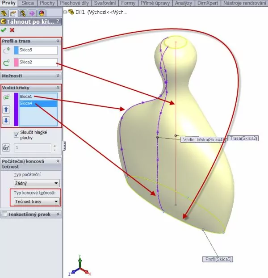The width and height of the screenshot is (268, 278).
Task: Open Typ koncové tečnosti dropdown
Action: point(37,202)
